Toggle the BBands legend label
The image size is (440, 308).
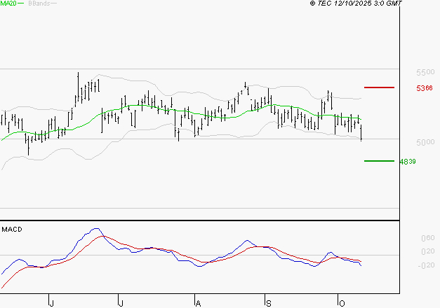(39, 3)
